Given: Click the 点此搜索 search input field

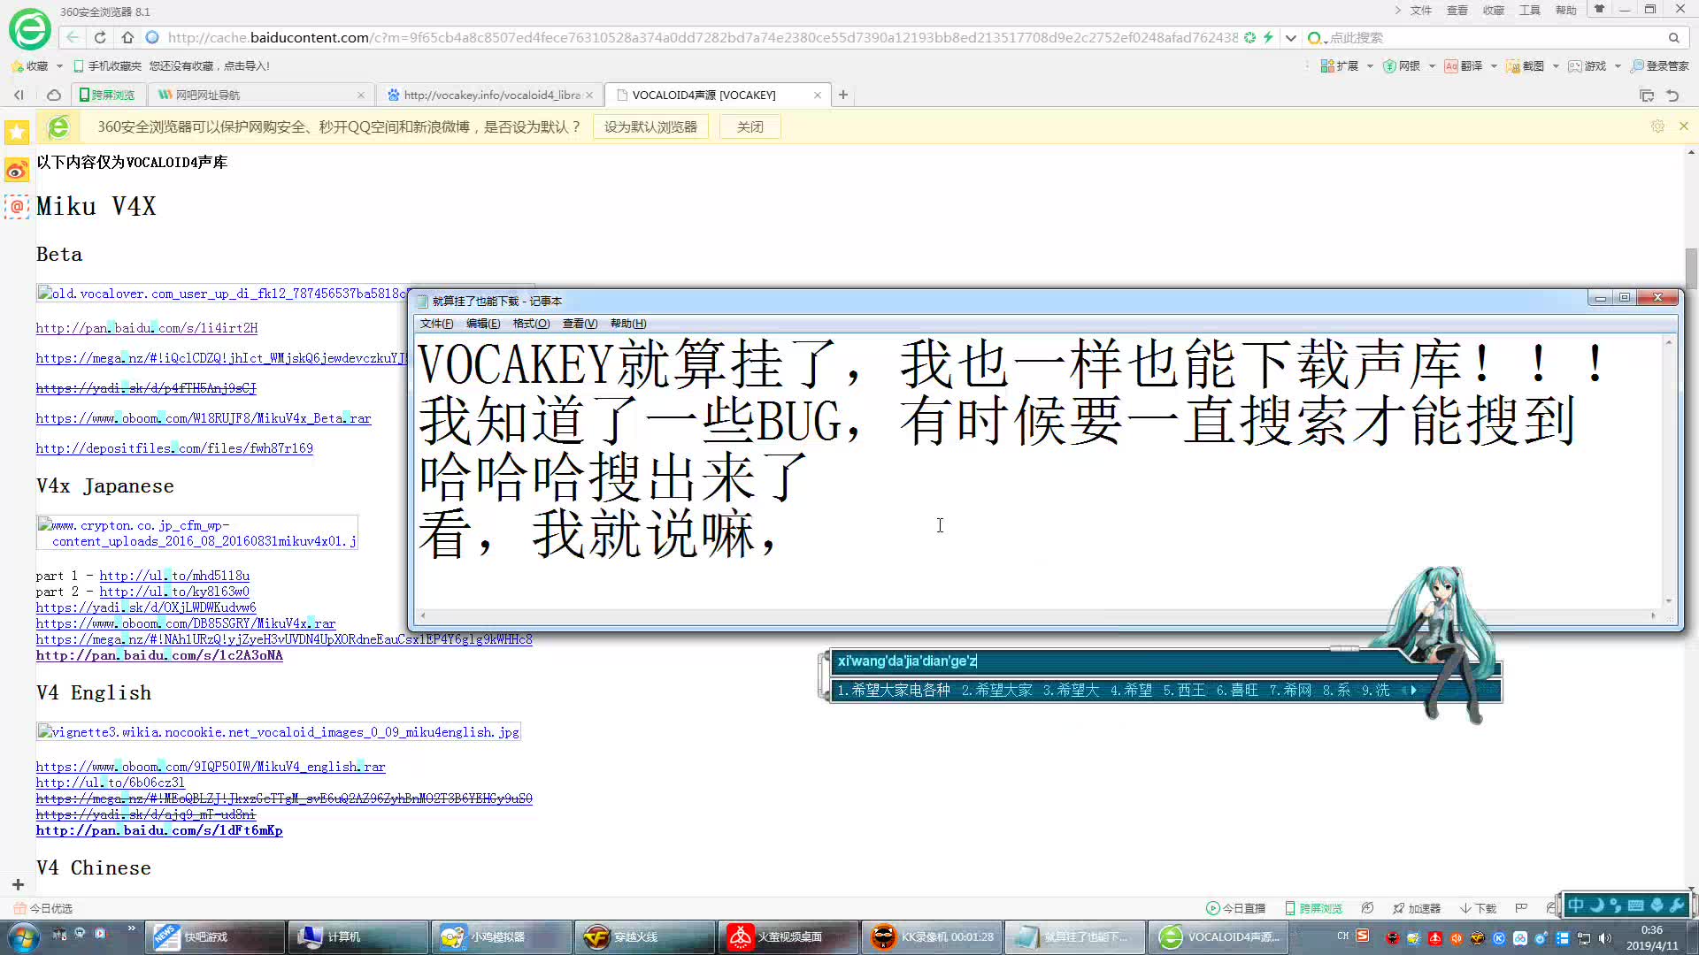Looking at the screenshot, I should pos(1495,38).
